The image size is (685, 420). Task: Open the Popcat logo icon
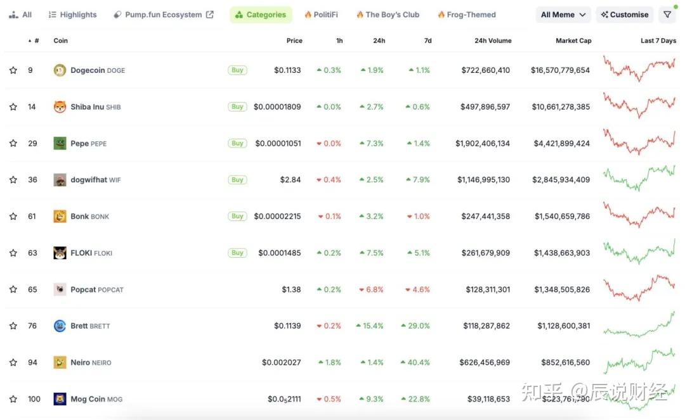pos(60,289)
